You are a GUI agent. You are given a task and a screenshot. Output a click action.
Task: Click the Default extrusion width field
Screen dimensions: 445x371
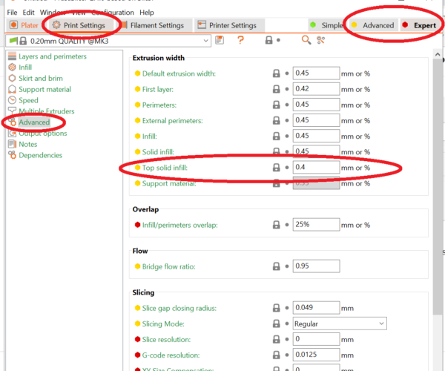pyautogui.click(x=316, y=73)
